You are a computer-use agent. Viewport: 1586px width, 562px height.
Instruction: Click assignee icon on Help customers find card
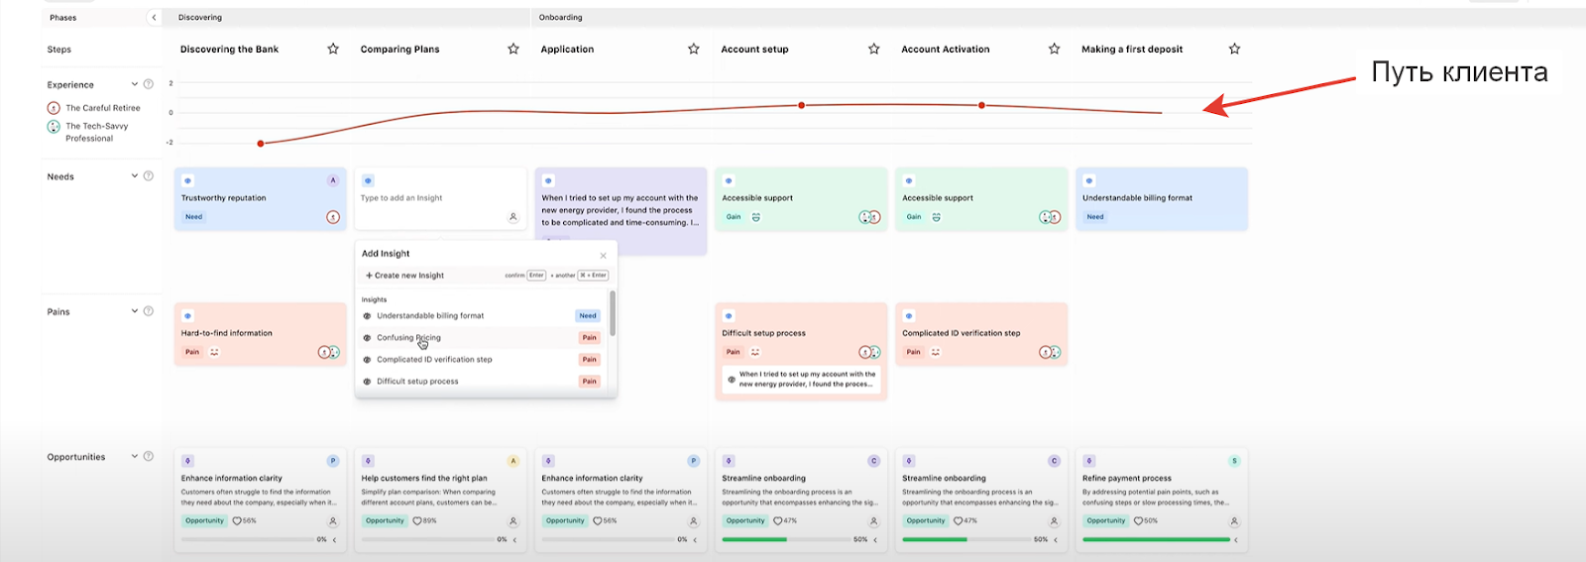[x=512, y=521]
